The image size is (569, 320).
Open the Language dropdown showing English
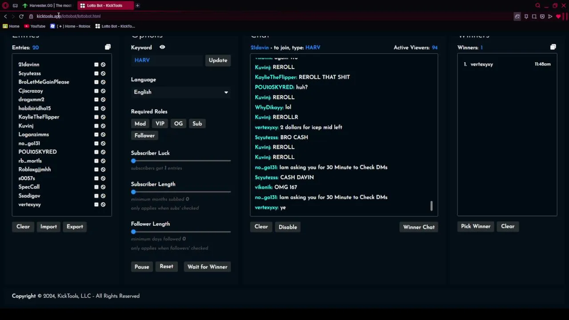(181, 92)
